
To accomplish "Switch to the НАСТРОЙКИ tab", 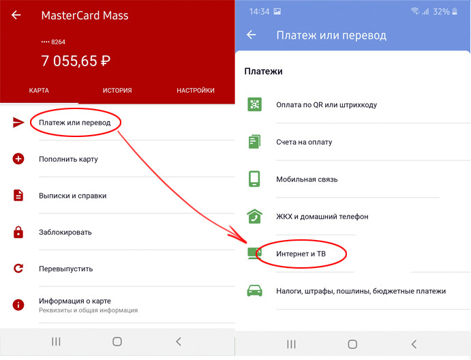I will pos(196,90).
